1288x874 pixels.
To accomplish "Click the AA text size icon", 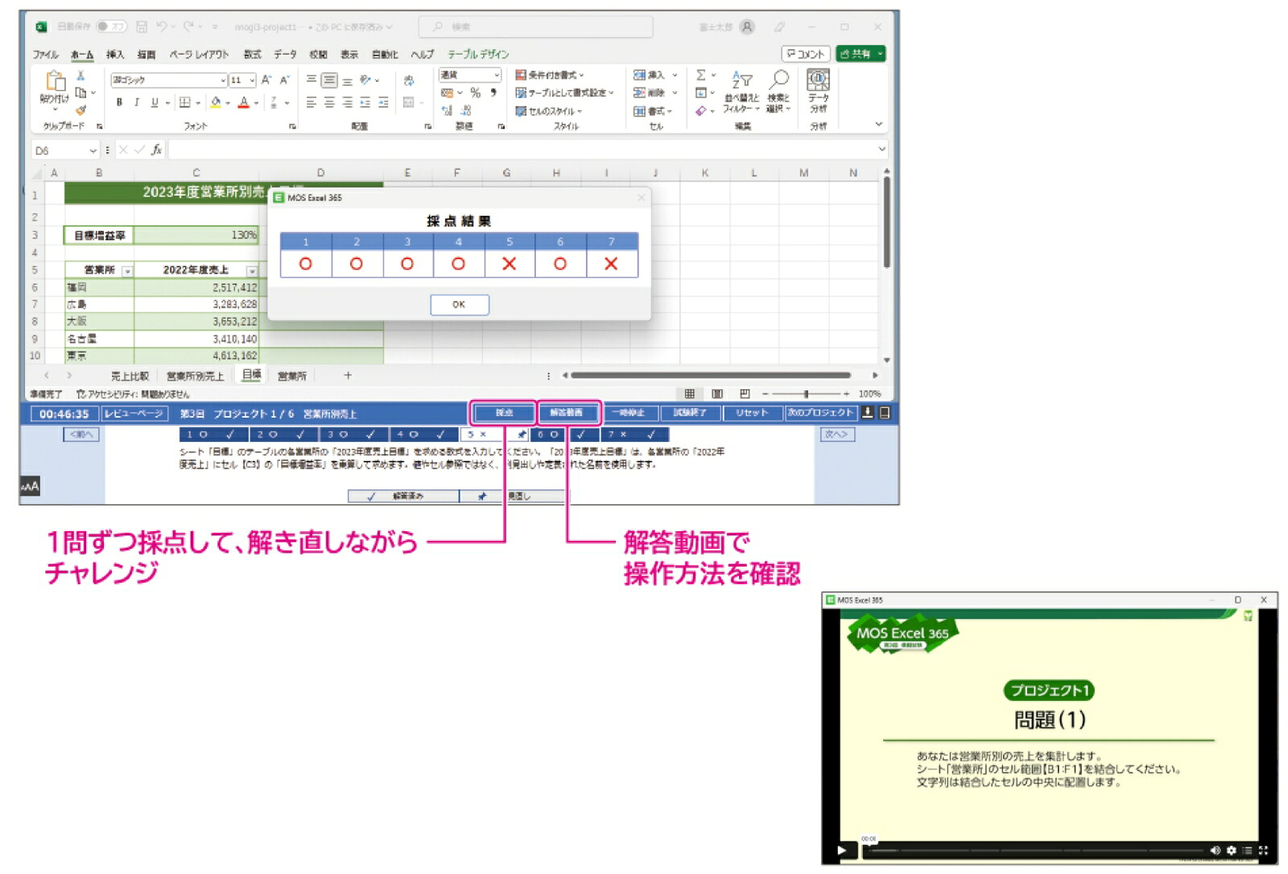I will tap(29, 486).
